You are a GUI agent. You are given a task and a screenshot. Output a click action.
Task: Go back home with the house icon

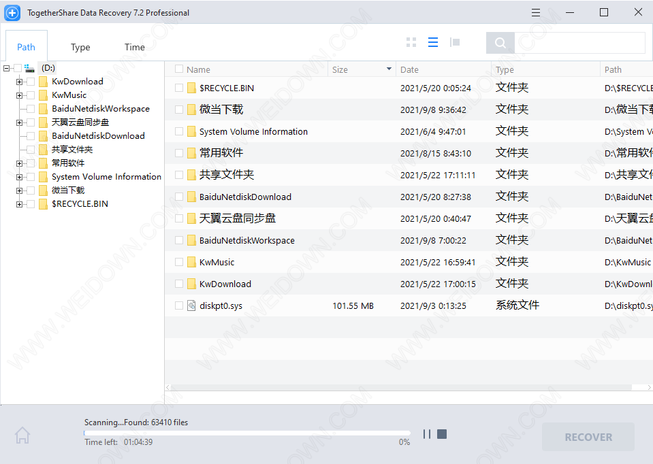click(x=22, y=435)
